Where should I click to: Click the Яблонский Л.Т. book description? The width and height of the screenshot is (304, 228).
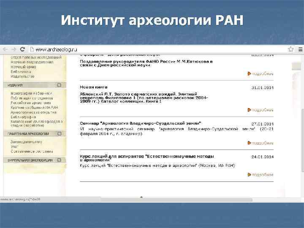(144, 98)
